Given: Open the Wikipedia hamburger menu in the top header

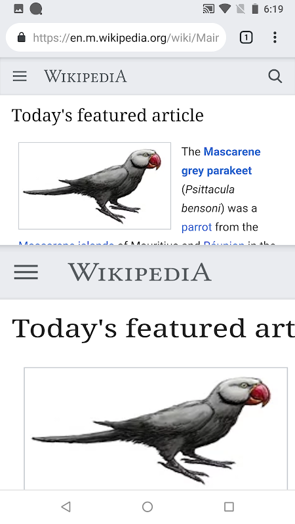Looking at the screenshot, I should point(20,76).
